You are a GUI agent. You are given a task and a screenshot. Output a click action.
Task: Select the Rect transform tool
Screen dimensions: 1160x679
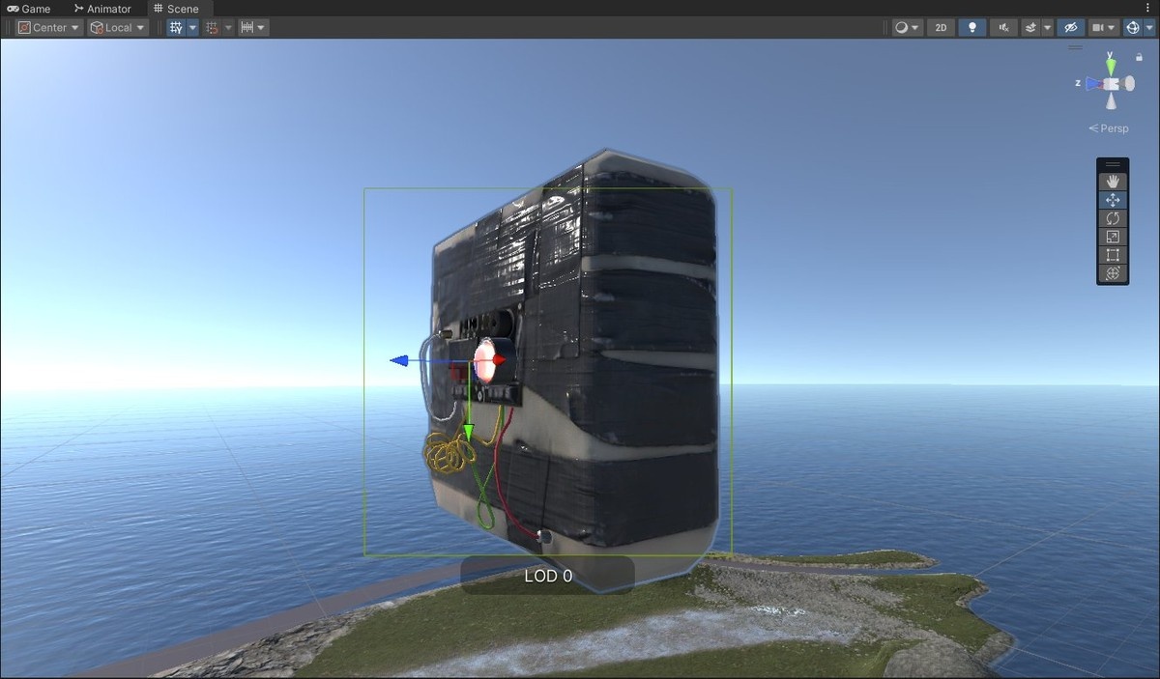point(1113,255)
